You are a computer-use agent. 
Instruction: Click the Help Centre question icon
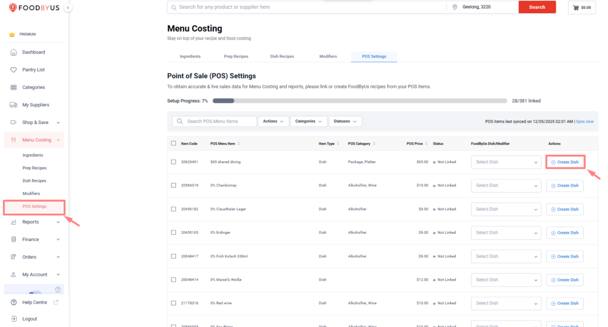[14, 302]
